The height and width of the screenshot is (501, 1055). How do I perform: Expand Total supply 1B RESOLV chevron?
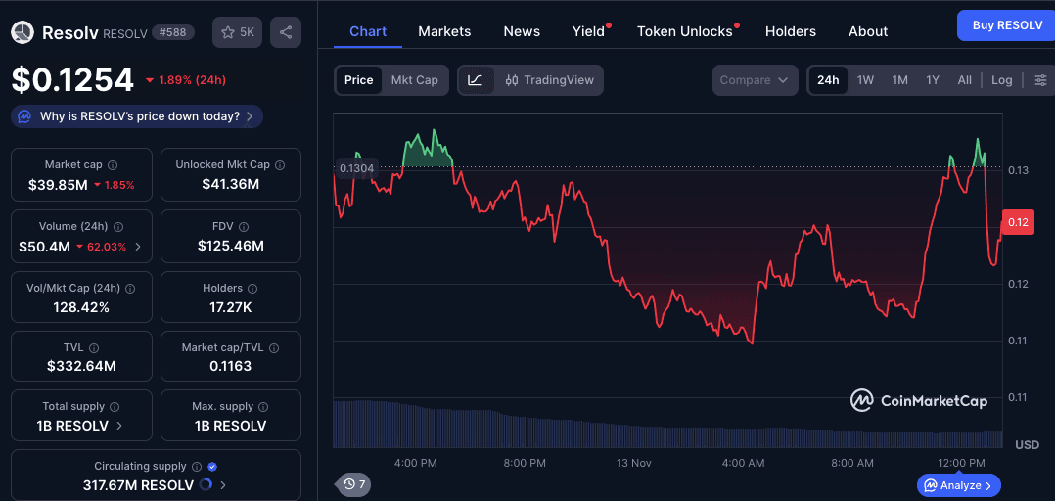pyautogui.click(x=119, y=425)
